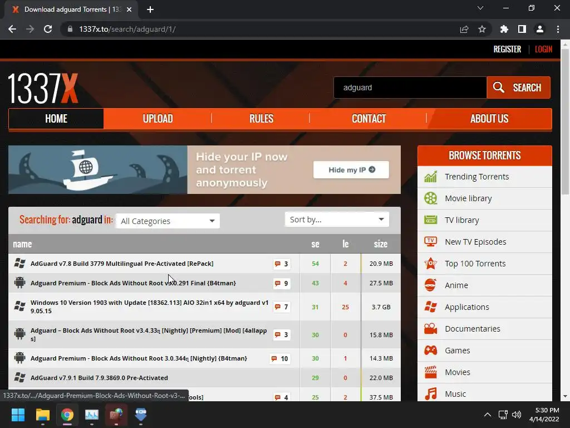Click share this page icon in address bar

pyautogui.click(x=464, y=29)
